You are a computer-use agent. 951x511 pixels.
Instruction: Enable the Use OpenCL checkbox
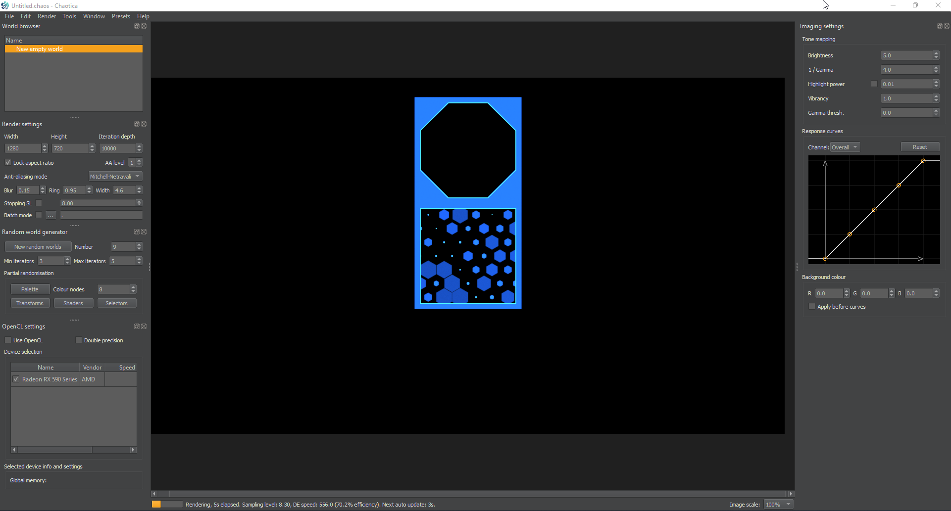point(8,340)
